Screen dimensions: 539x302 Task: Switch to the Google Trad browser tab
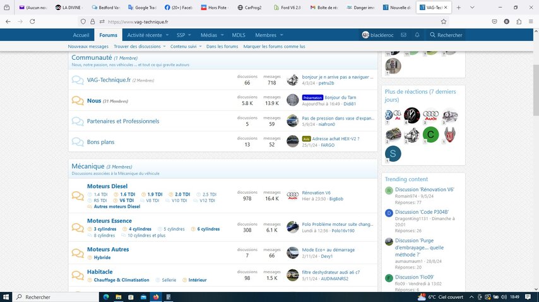pyautogui.click(x=142, y=7)
